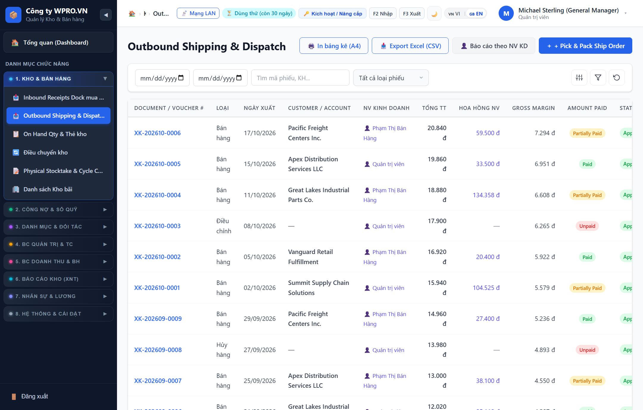Click user avatar M circle
Viewport: 643px width, 410px height.
pos(506,14)
